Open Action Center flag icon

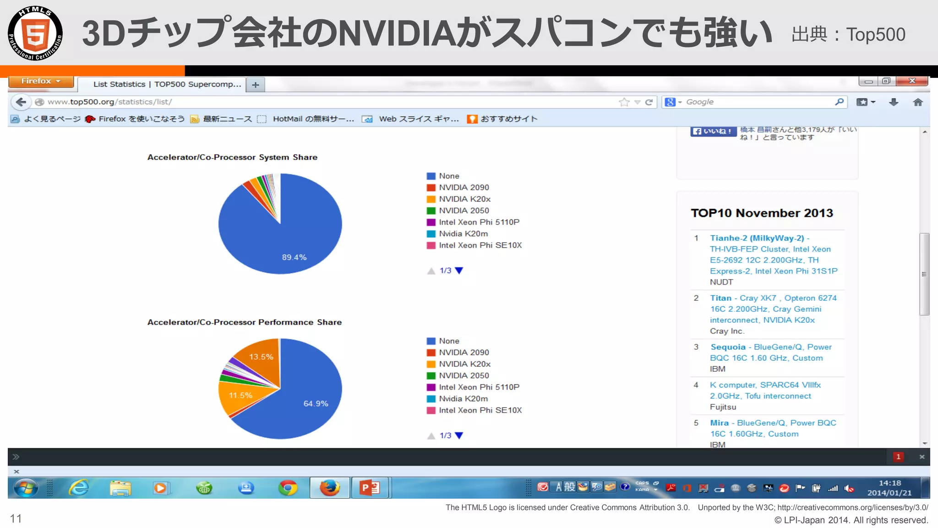(800, 488)
